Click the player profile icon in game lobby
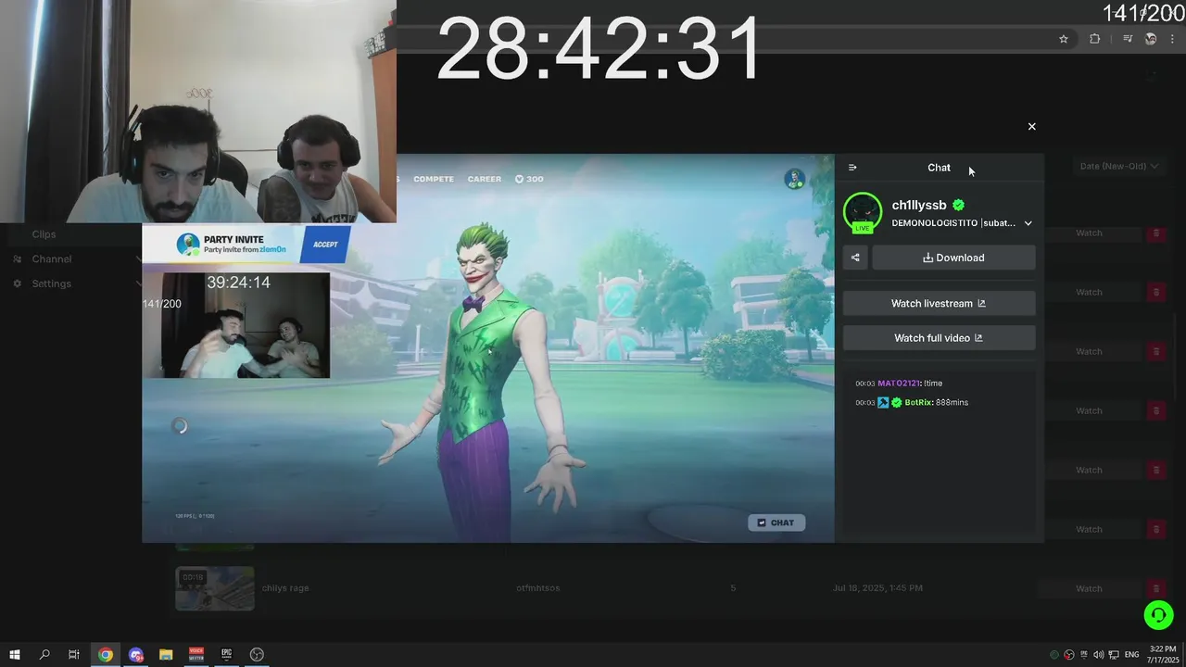This screenshot has width=1186, height=667. pos(794,179)
